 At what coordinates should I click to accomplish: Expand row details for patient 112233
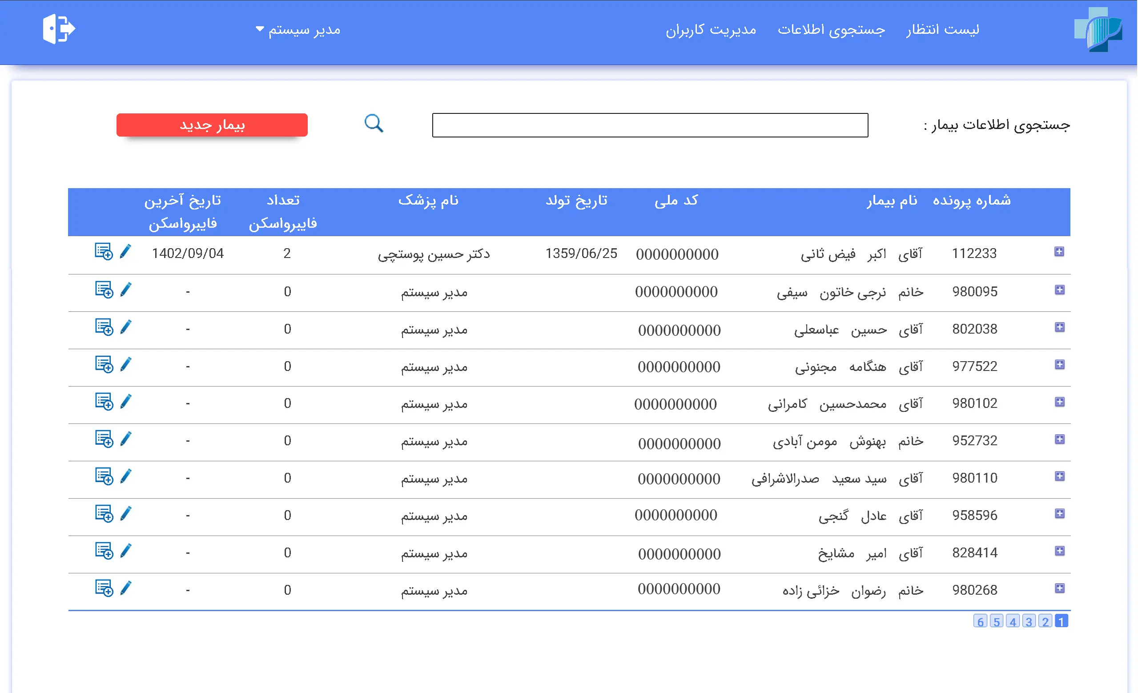(x=1059, y=252)
